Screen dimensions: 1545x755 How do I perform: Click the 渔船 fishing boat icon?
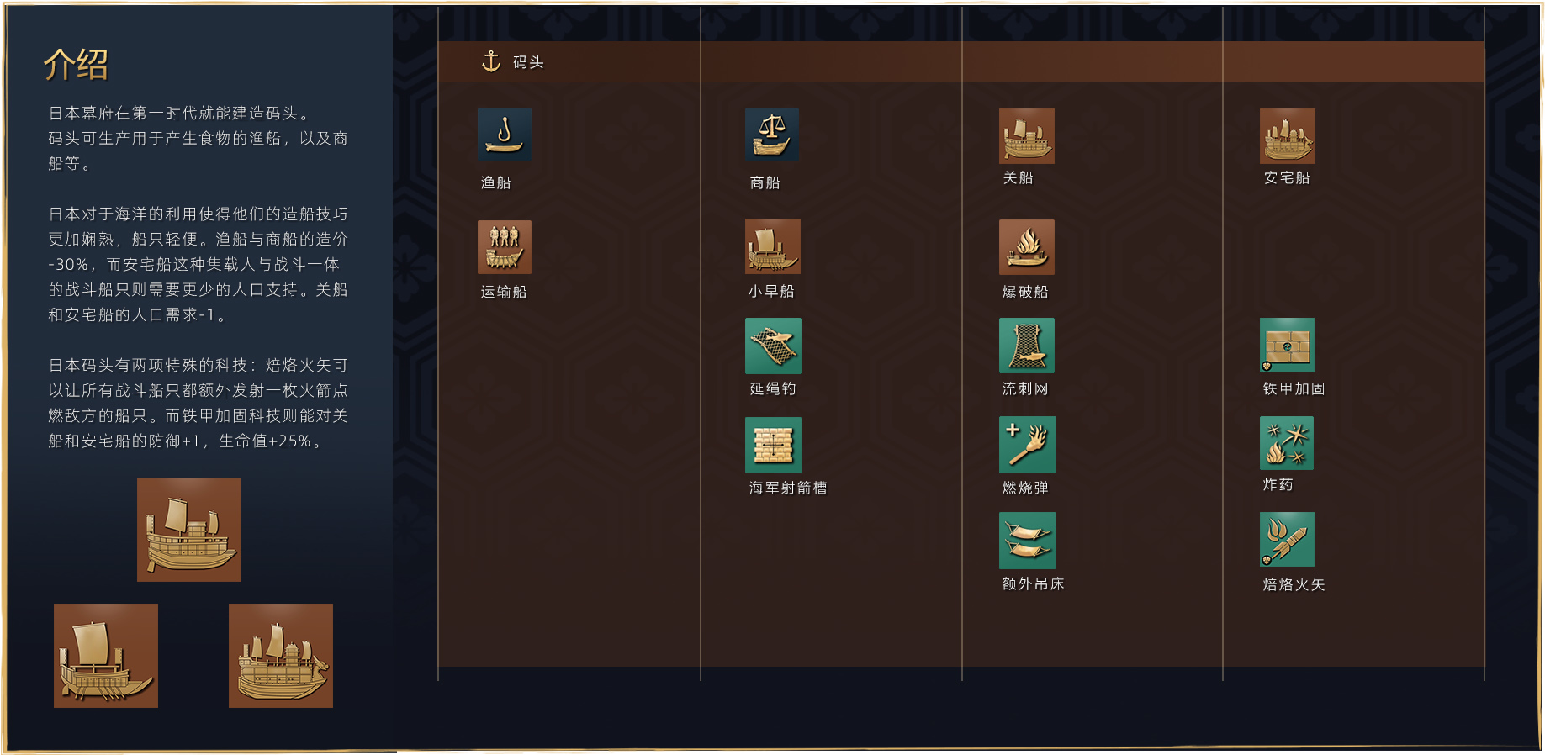pyautogui.click(x=504, y=135)
